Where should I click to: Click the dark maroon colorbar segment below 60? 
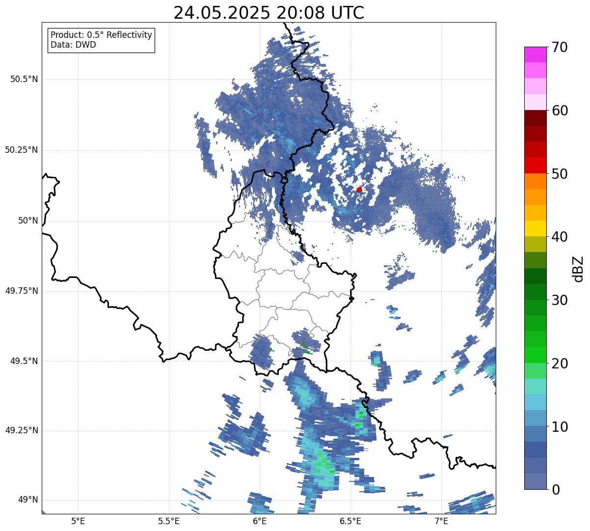(x=536, y=118)
